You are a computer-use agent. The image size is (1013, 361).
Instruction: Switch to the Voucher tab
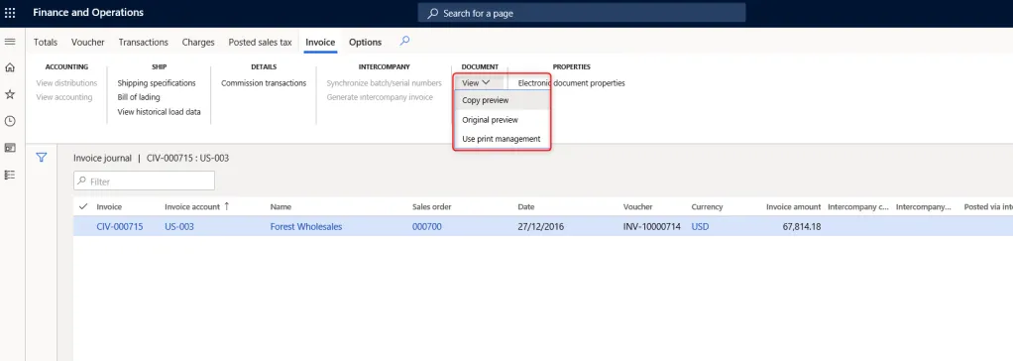coord(88,42)
